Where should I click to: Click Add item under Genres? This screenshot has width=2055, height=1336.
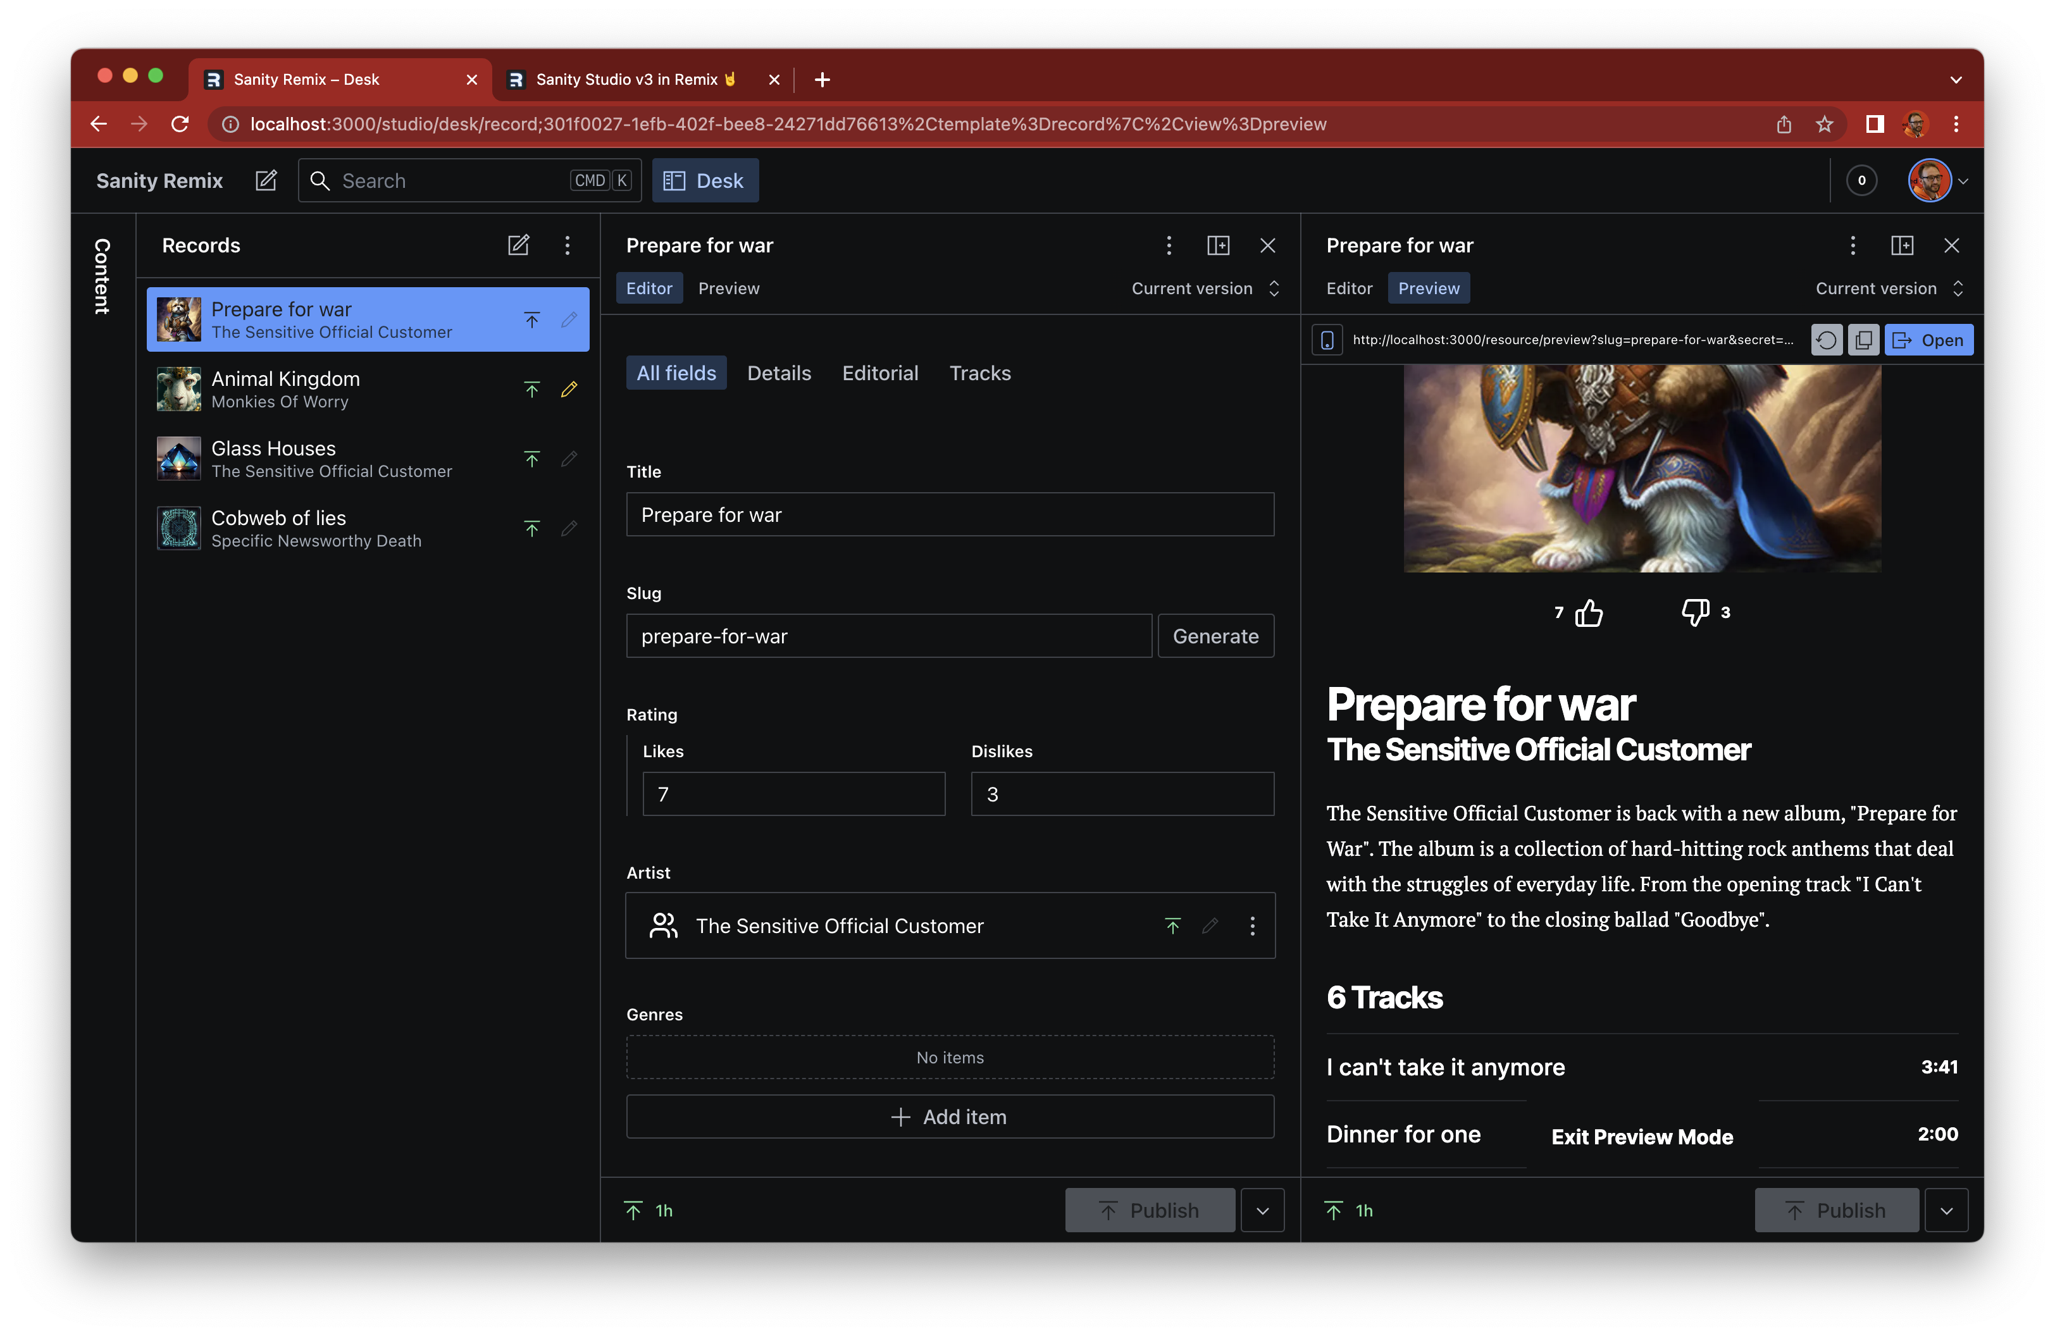point(949,1116)
